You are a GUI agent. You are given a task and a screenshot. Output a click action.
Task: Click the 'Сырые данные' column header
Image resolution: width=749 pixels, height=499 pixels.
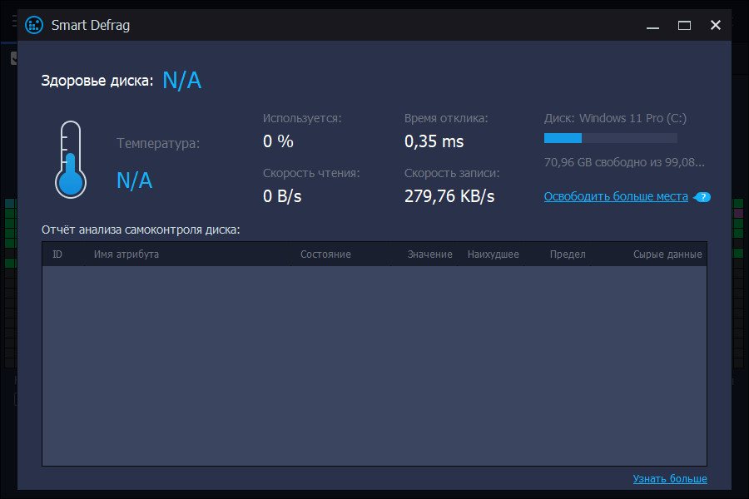(667, 254)
